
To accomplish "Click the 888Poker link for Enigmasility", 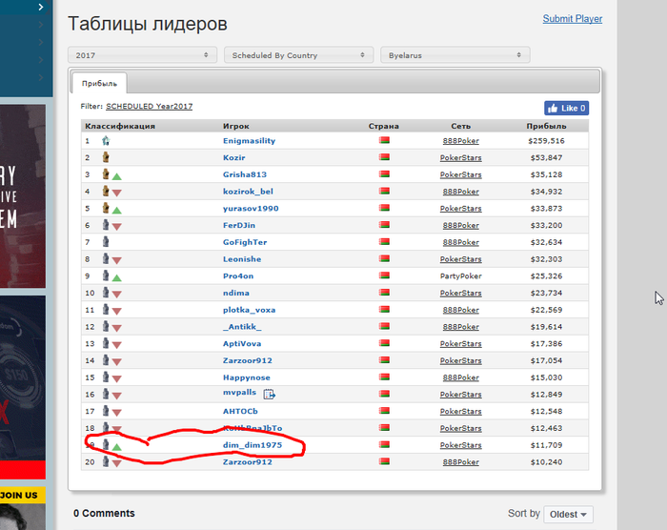I will pyautogui.click(x=460, y=141).
